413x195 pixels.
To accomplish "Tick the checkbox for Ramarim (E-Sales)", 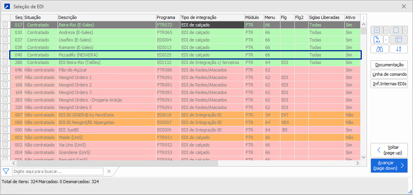I will [5, 47].
